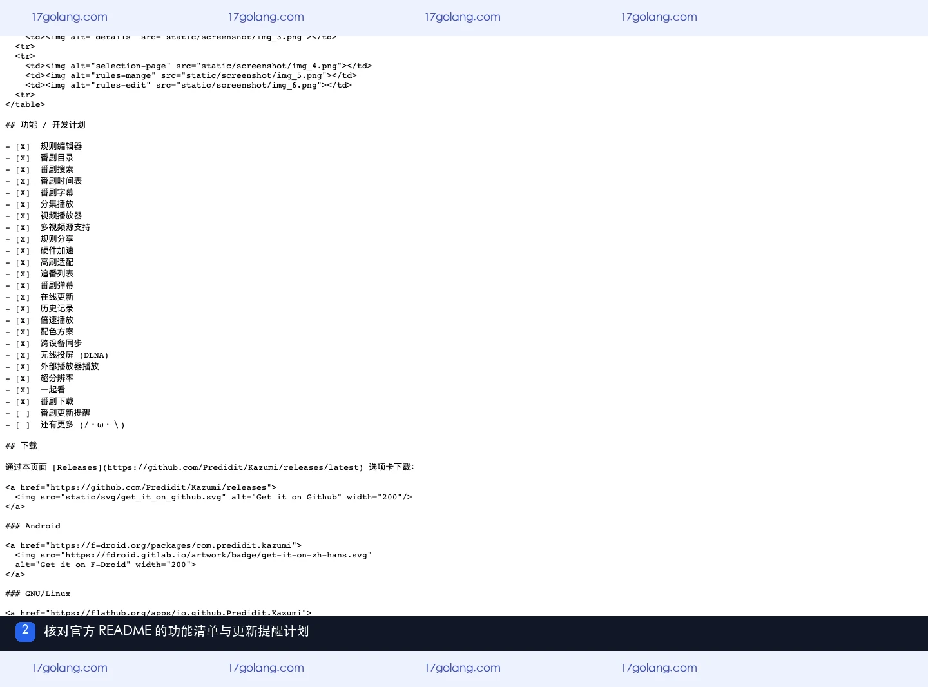This screenshot has width=928, height=687.
Task: Select the "历史记录" list entry
Action: pyautogui.click(x=39, y=309)
